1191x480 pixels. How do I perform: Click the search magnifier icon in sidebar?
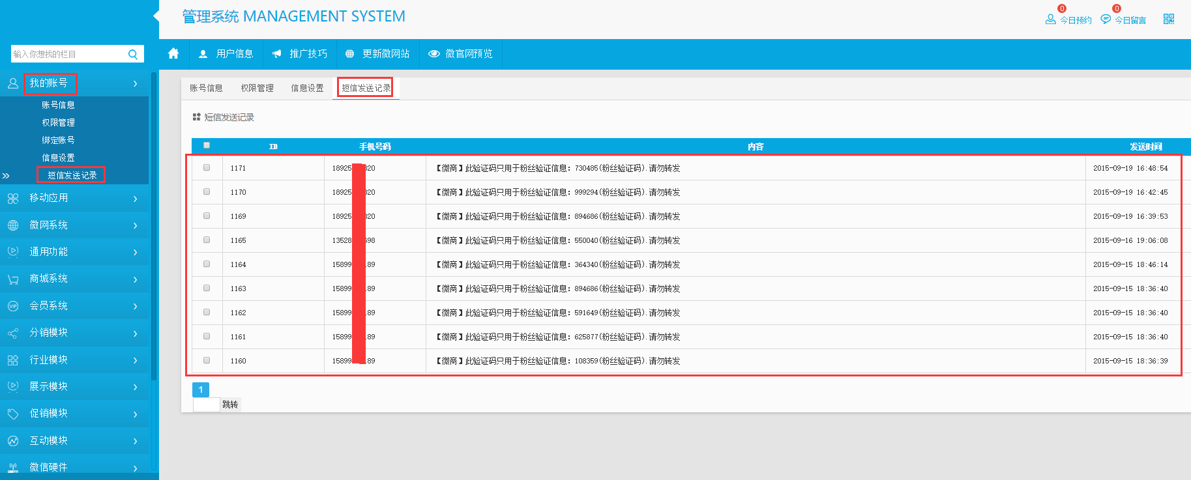[x=133, y=54]
